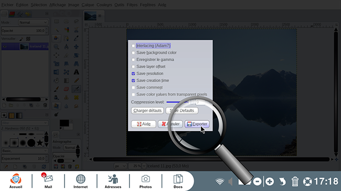This screenshot has width=341, height=191.
Task: Select the Select by Color tool
Action: click(x=66, y=30)
